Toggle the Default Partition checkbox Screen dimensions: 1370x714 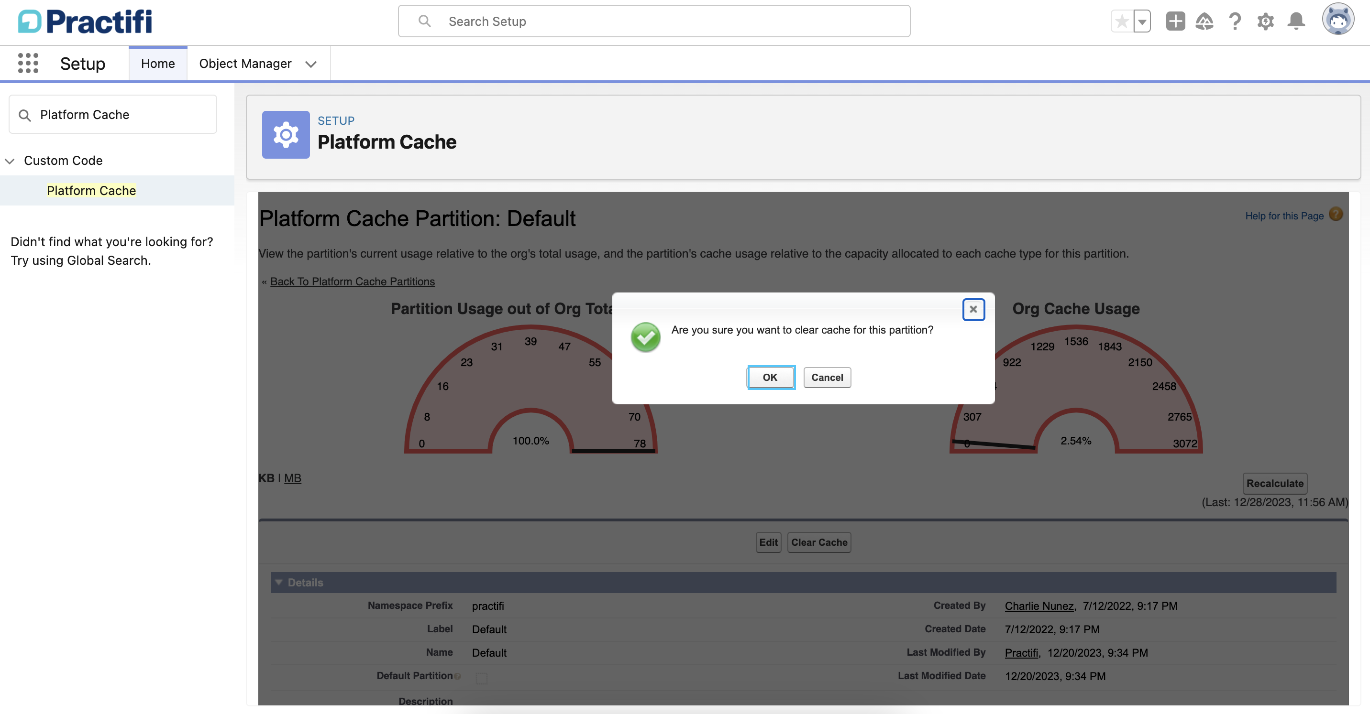481,679
